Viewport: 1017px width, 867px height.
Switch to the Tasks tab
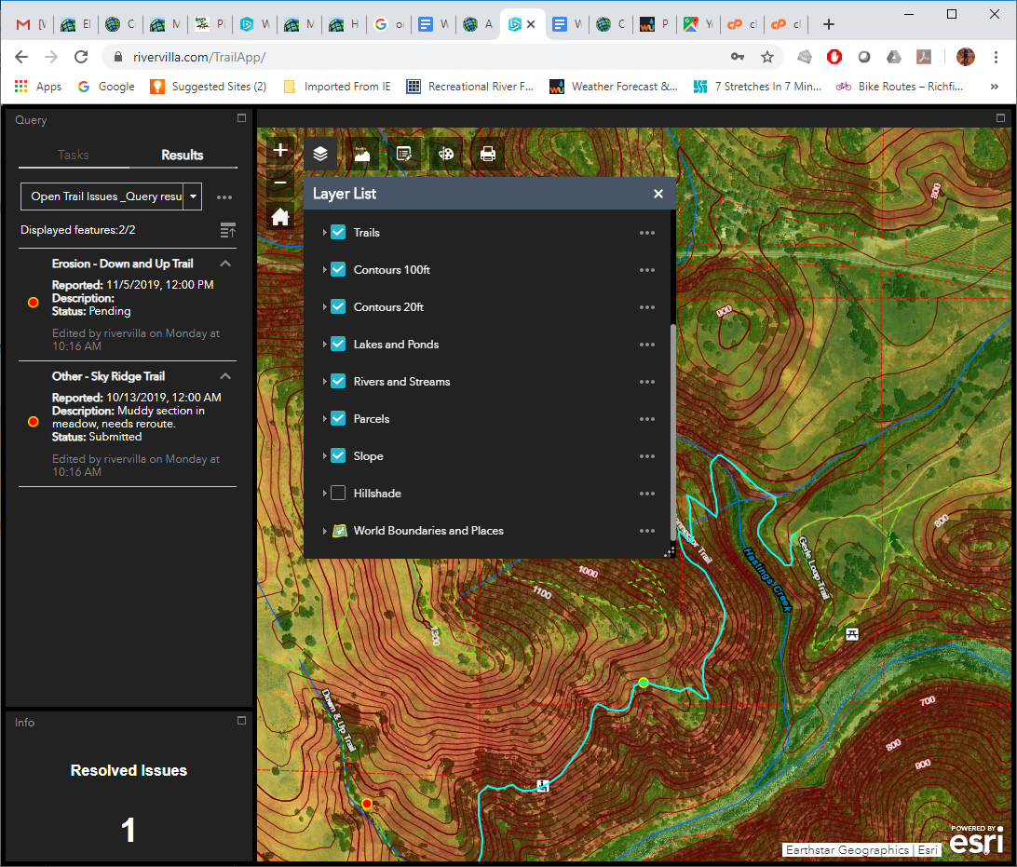(x=74, y=155)
